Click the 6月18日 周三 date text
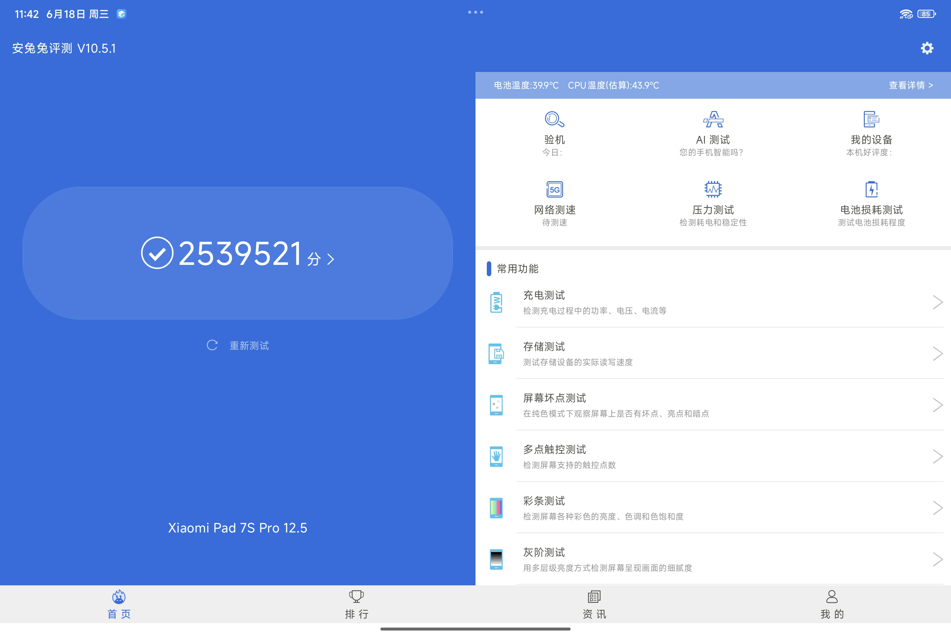 pyautogui.click(x=77, y=14)
